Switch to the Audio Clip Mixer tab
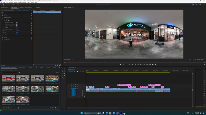206x115 pixels. 26,8
